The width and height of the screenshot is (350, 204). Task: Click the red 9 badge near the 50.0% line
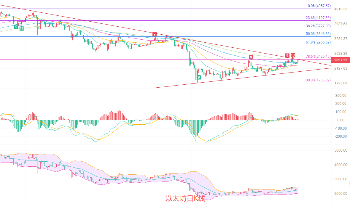point(154,34)
